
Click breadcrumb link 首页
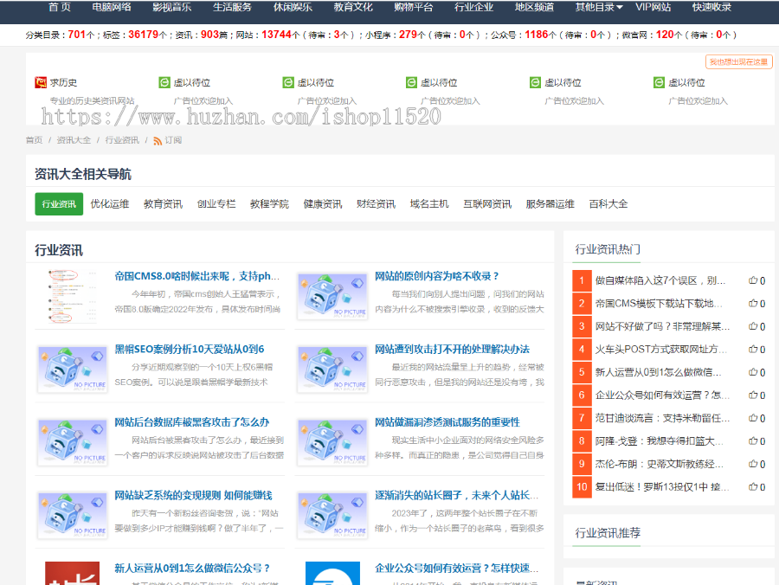pyautogui.click(x=34, y=140)
